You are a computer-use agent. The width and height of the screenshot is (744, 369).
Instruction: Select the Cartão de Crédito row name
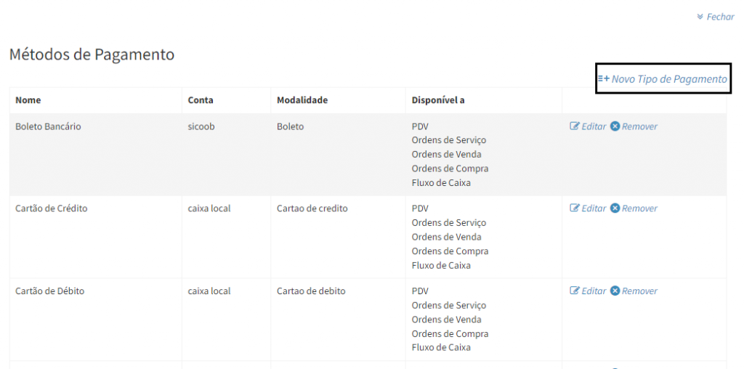[52, 208]
